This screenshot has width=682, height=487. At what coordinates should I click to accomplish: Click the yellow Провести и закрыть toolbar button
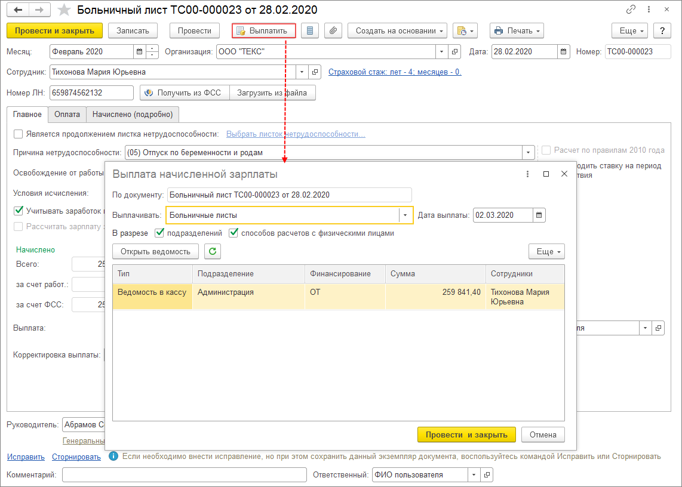(55, 31)
